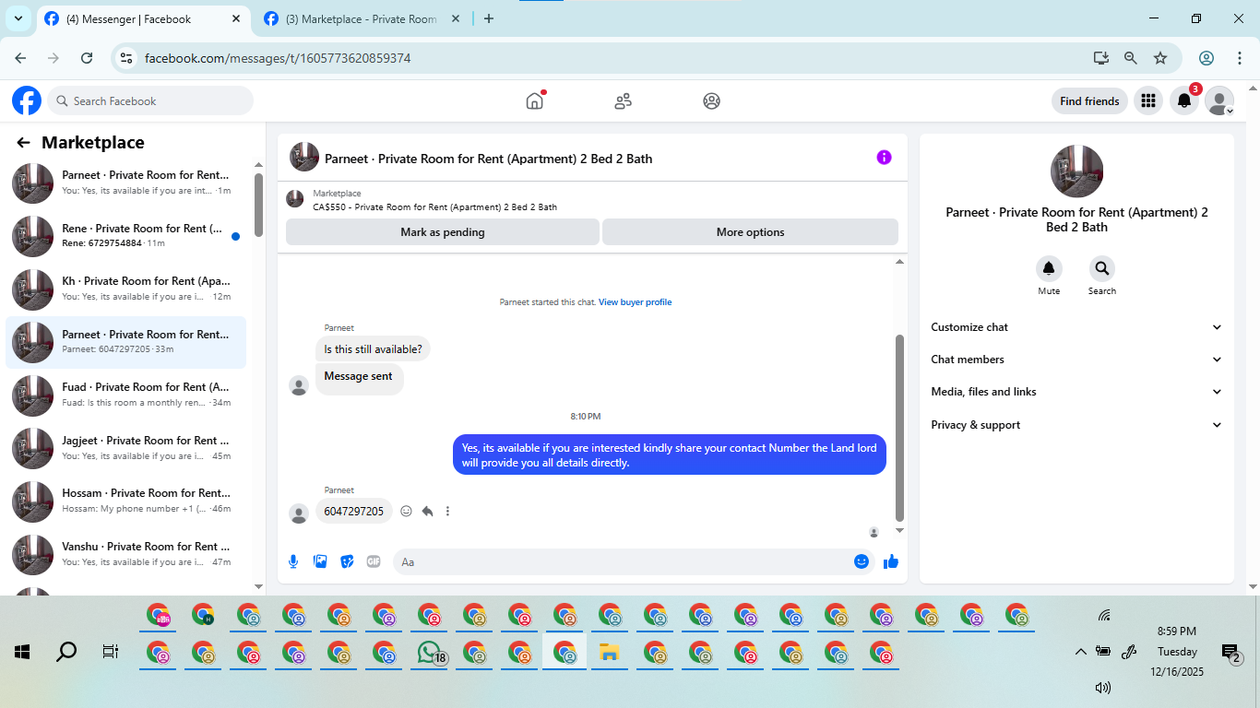The image size is (1260, 708).
Task: Open Windows Start menu
Action: click(22, 652)
